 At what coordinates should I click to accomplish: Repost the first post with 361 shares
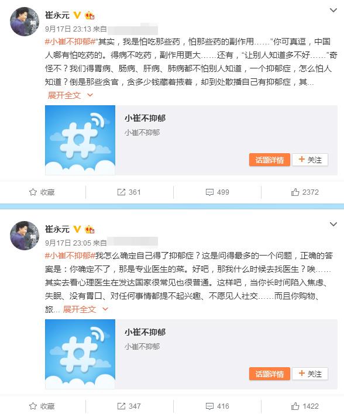point(129,192)
